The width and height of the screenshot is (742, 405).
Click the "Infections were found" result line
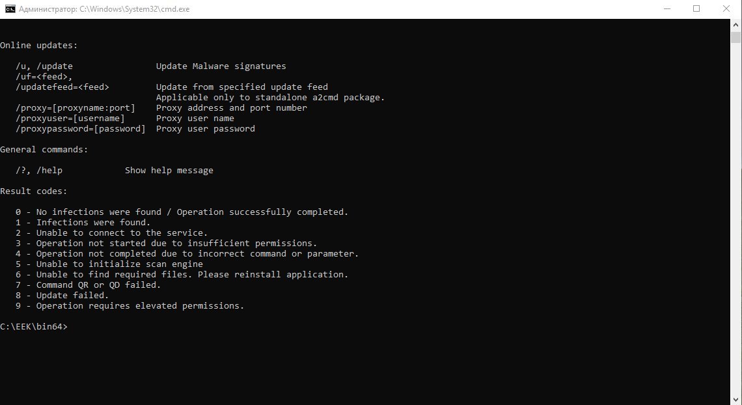point(83,223)
